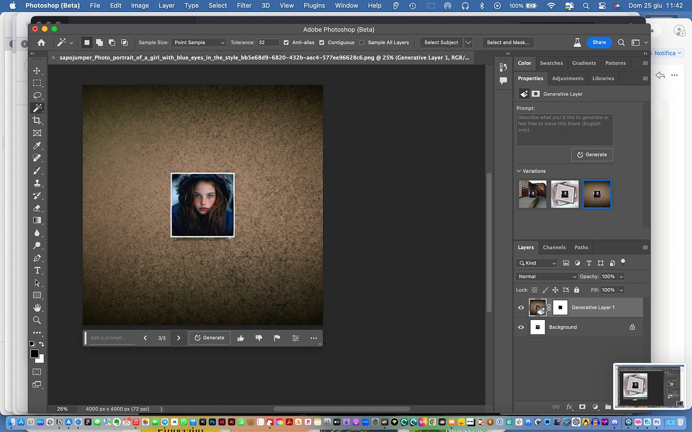Click the Tolerance input field
Image resolution: width=692 pixels, height=432 pixels.
[x=268, y=42]
